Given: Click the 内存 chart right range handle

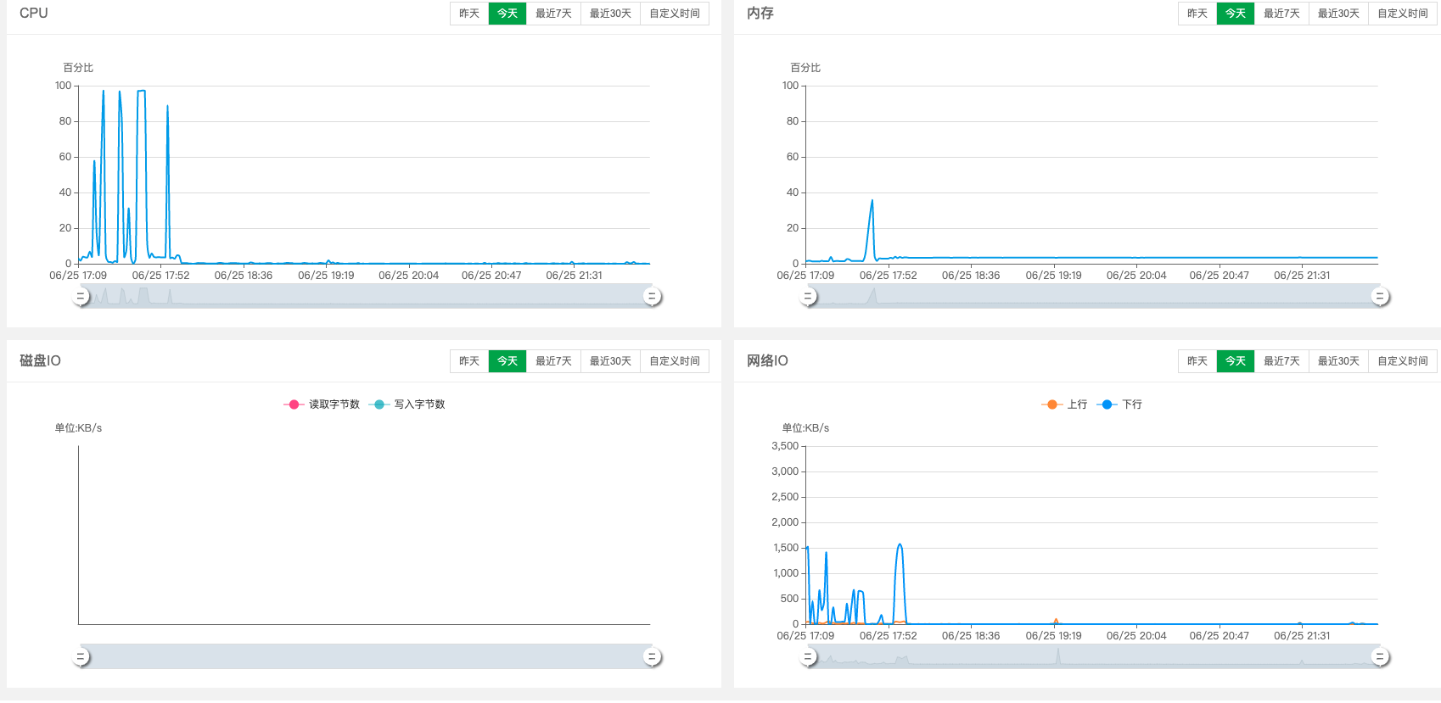Looking at the screenshot, I should pos(1380,296).
